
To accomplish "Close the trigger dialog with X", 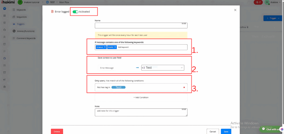I will click(235, 10).
